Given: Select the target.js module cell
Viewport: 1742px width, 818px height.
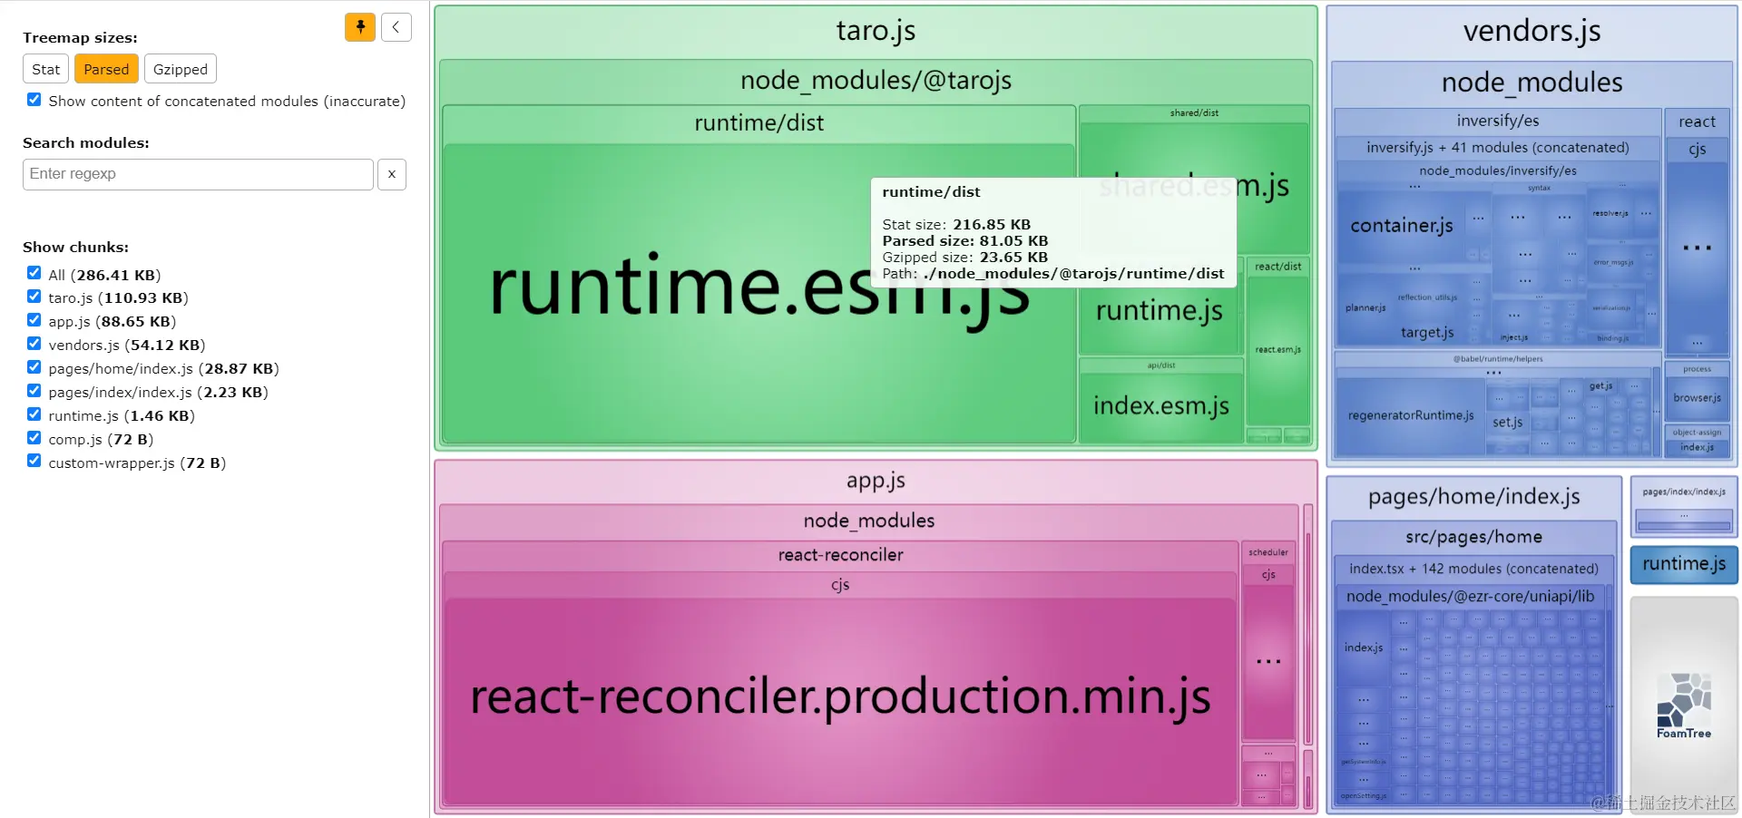Looking at the screenshot, I should 1427,333.
